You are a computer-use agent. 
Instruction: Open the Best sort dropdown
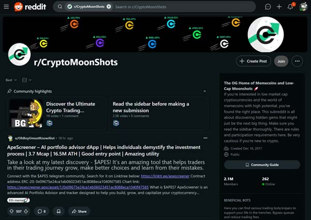pyautogui.click(x=11, y=80)
